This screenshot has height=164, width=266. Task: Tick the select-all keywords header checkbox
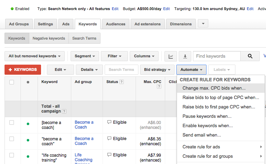tap(11, 82)
